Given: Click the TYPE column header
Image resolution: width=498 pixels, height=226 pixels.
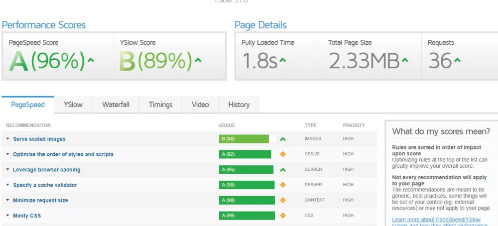Looking at the screenshot, I should click(311, 125).
